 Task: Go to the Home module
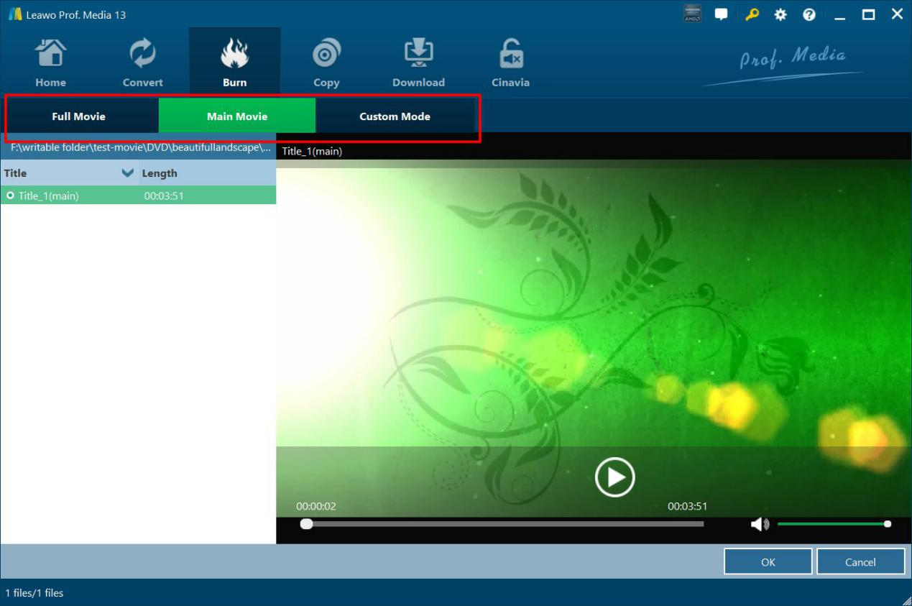click(50, 63)
